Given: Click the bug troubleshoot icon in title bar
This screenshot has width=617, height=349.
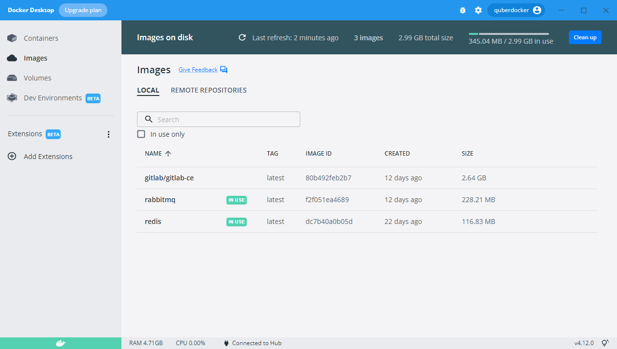Looking at the screenshot, I should (463, 10).
